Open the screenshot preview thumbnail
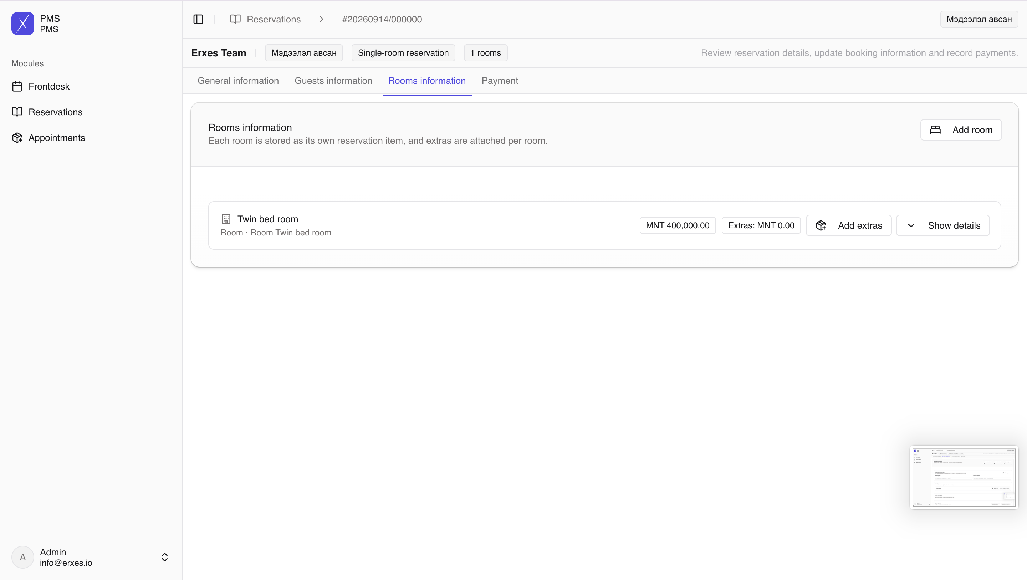The image size is (1027, 580). [964, 477]
